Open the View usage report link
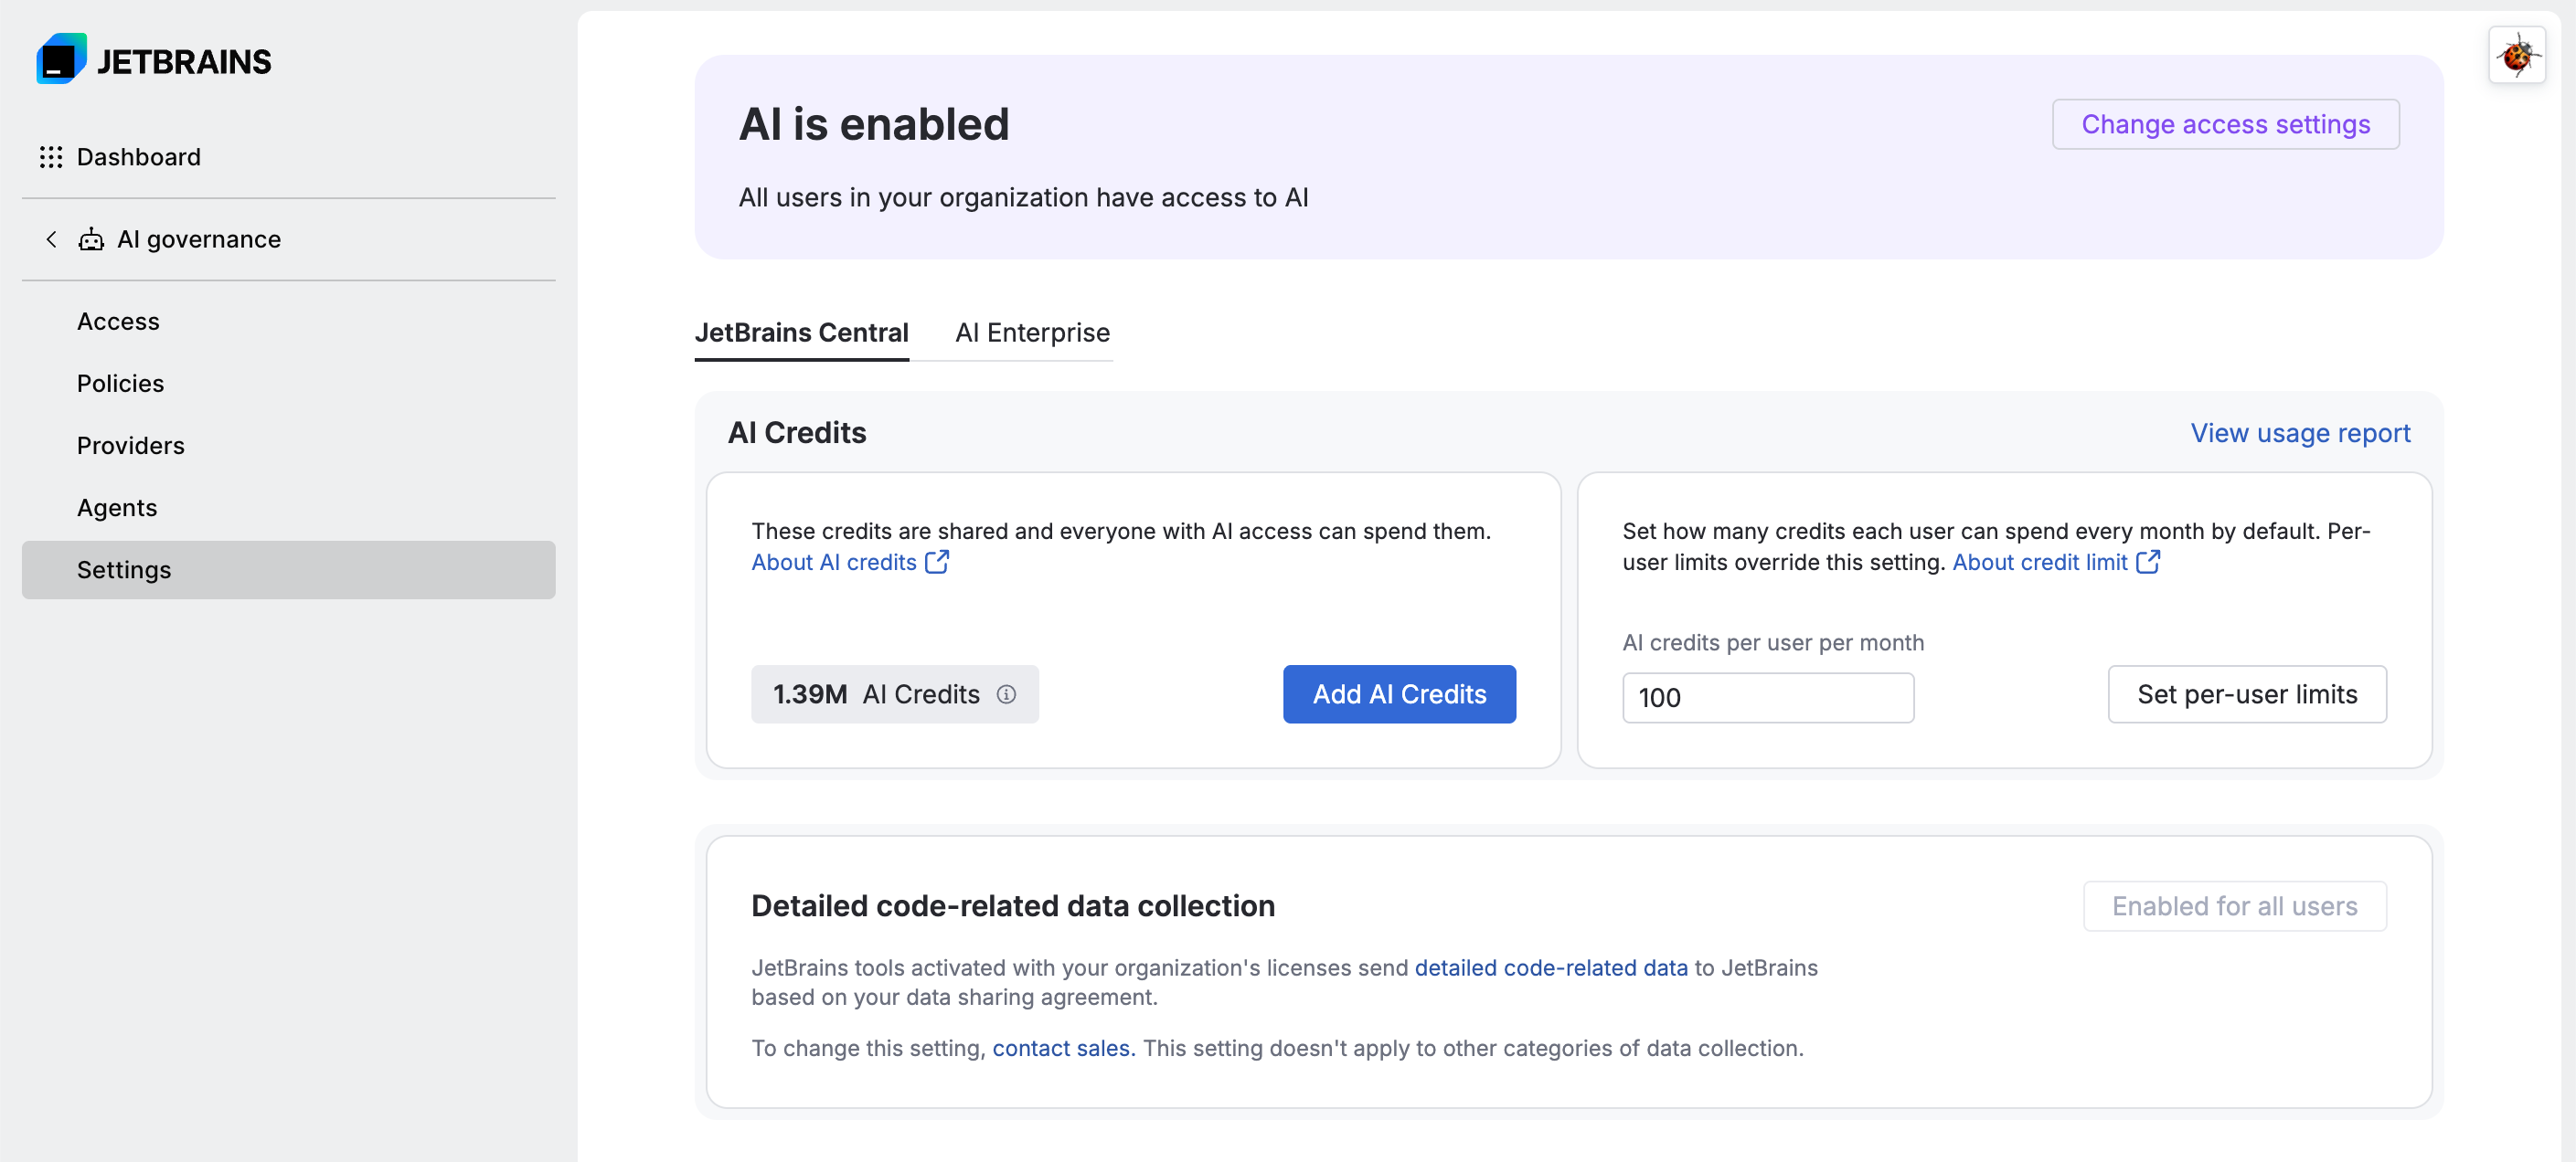2576x1162 pixels. (2300, 434)
